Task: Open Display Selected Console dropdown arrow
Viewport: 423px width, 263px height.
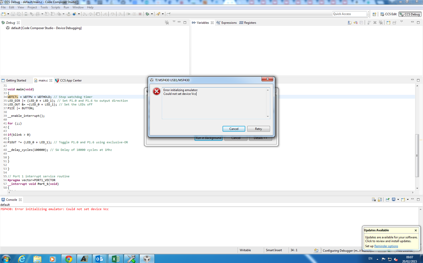Action: coord(398,200)
